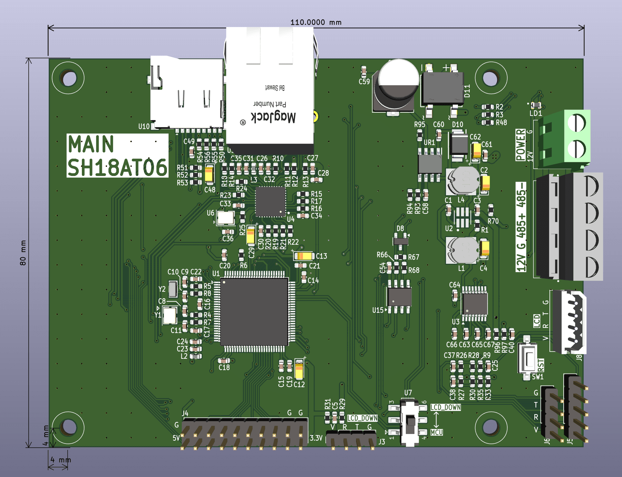The image size is (622, 477).
Task: Click the 110.0000 mm dimension text
Action: point(316,22)
